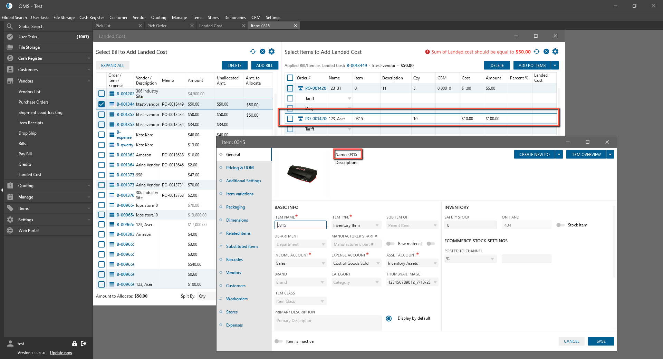The width and height of the screenshot is (663, 359).
Task: Click the Web Portal globe icon
Action: click(x=10, y=231)
